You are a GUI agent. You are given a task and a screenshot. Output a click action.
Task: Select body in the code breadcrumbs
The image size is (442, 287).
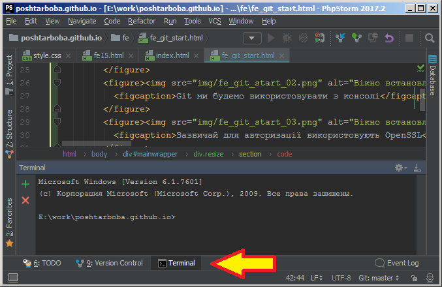point(99,154)
